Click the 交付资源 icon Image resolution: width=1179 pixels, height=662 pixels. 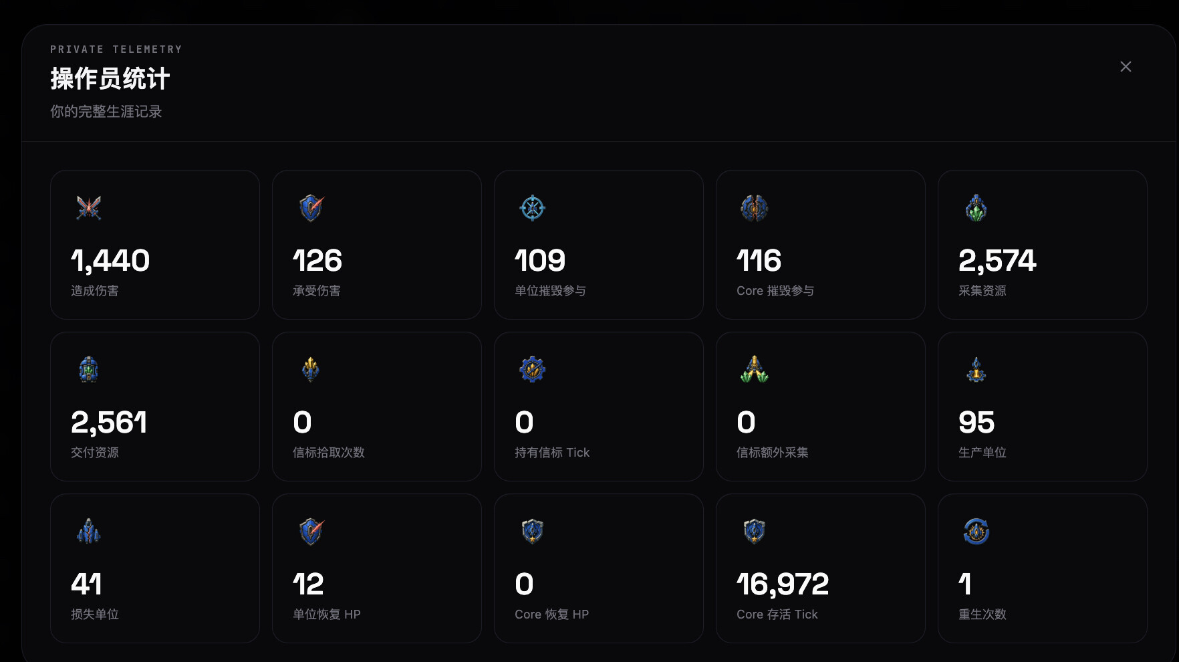coord(88,370)
